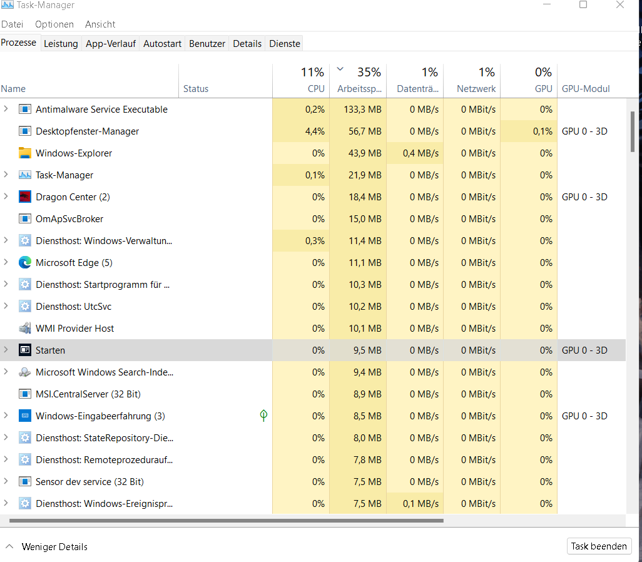Click the Task beenden button
Screen dimensions: 642x562
point(598,546)
